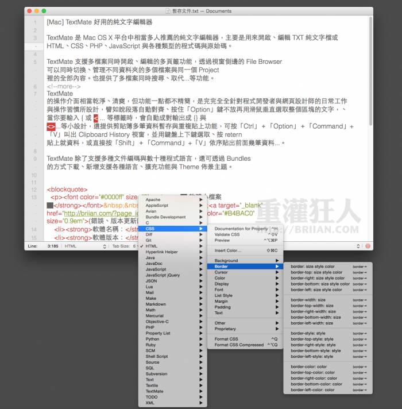Click the line position 3:185 field
The width and height of the screenshot is (402, 409).
click(x=53, y=246)
